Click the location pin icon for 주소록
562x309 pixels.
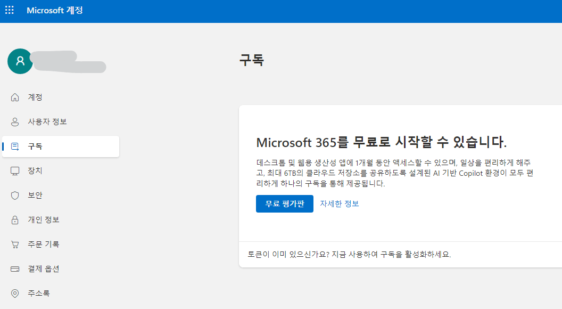click(x=15, y=294)
